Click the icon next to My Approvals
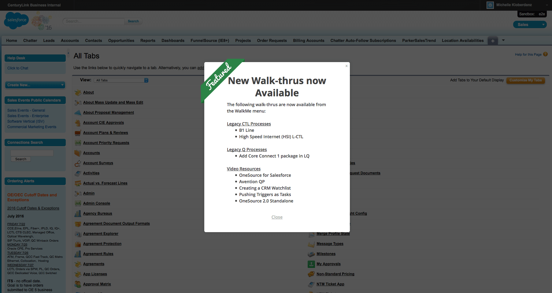Image resolution: width=552 pixels, height=293 pixels. pyautogui.click(x=311, y=264)
